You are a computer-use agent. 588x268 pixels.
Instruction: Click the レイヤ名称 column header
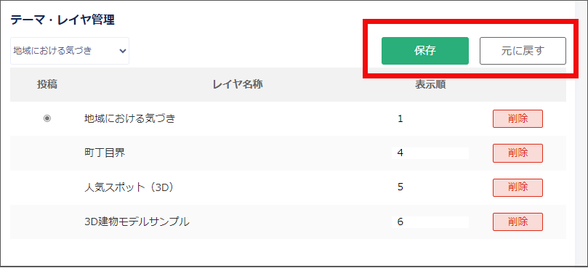238,85
